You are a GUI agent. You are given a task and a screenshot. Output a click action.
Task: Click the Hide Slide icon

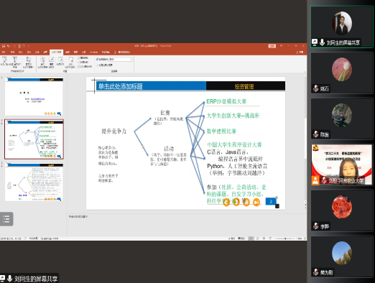coord(52,62)
